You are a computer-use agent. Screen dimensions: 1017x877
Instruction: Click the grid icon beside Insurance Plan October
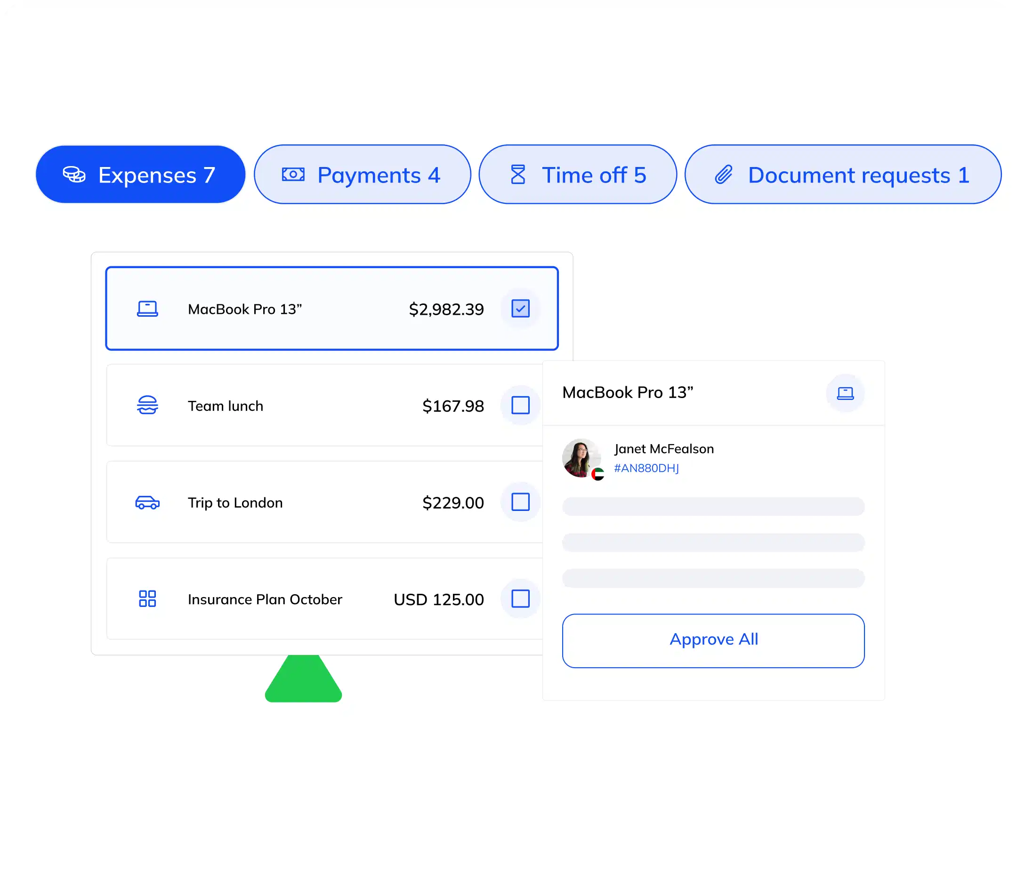[x=147, y=598]
